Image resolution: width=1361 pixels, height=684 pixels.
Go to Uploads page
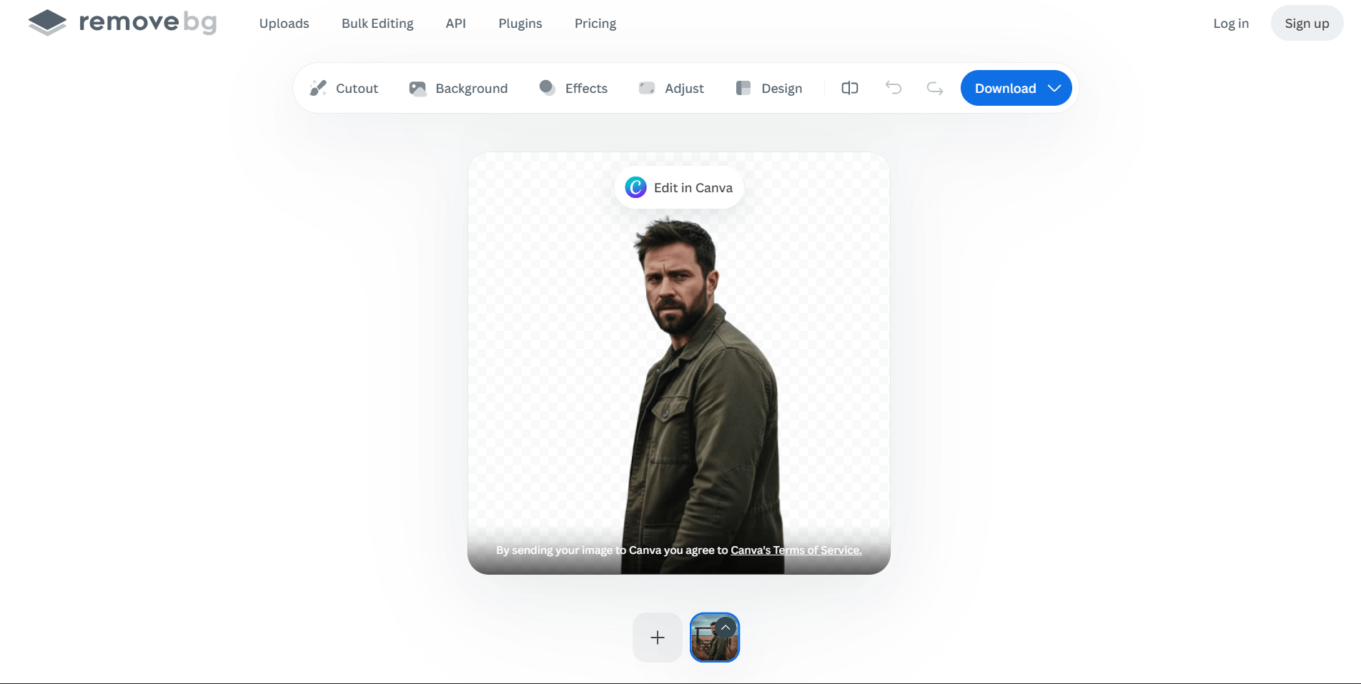(284, 24)
